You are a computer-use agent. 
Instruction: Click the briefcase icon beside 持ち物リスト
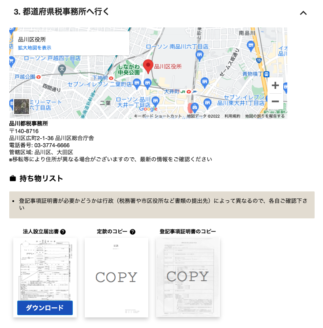tap(13, 179)
